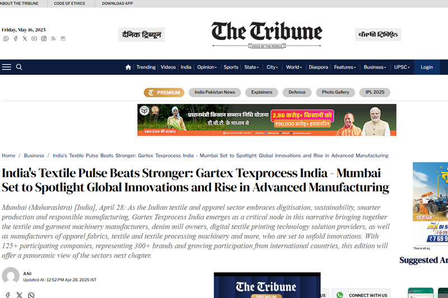Open the Explainers tag
This screenshot has height=298, width=448.
pyautogui.click(x=262, y=92)
